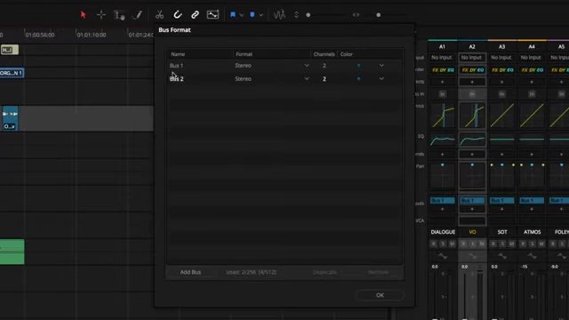Add a blue flag from toolbar
The width and height of the screenshot is (569, 320).
233,14
